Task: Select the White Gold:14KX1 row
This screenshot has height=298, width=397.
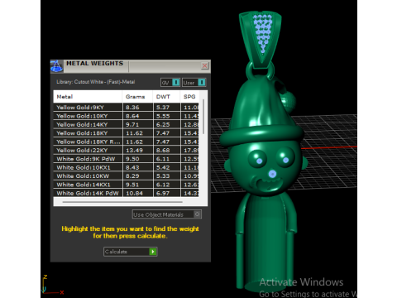Action: click(126, 185)
